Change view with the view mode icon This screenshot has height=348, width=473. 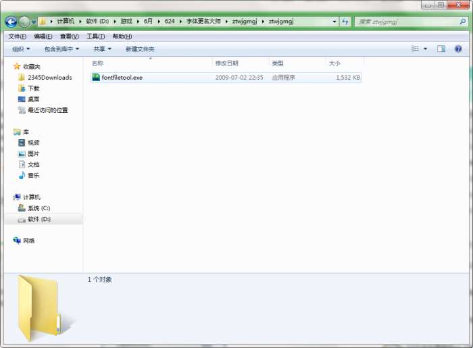pos(416,49)
